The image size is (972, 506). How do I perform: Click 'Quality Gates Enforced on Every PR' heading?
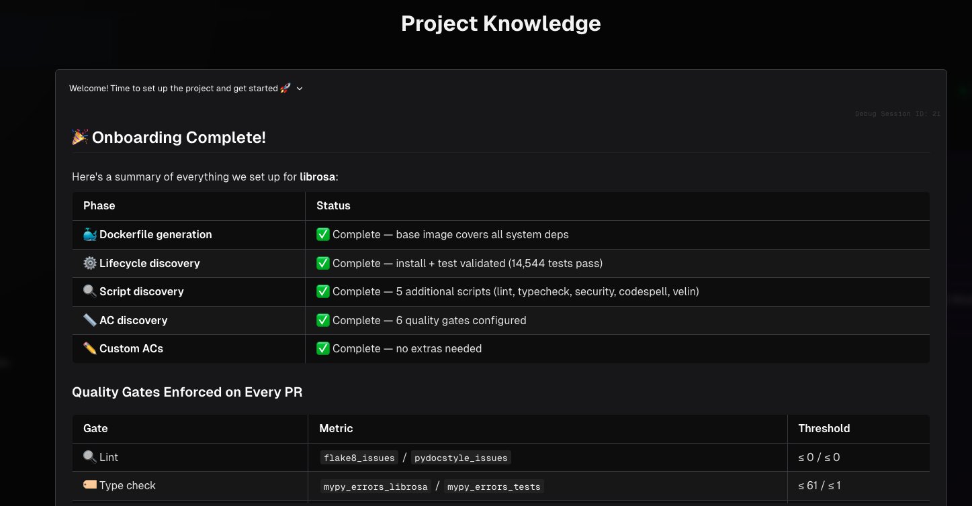[187, 393]
